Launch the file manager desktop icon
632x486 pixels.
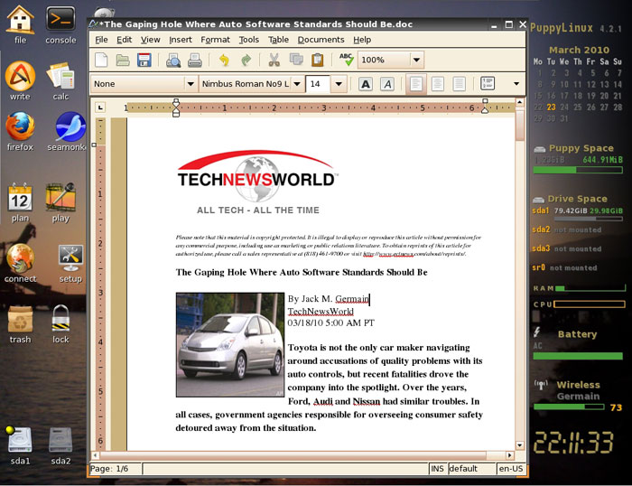coord(20,24)
